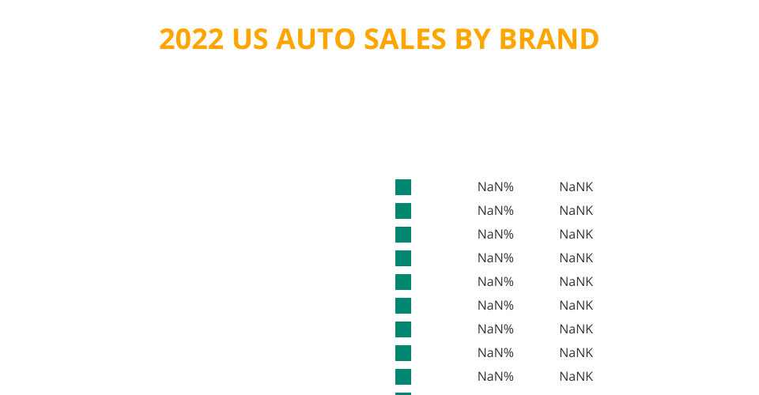Select the NaNK text in the eighth legend row

tap(576, 353)
